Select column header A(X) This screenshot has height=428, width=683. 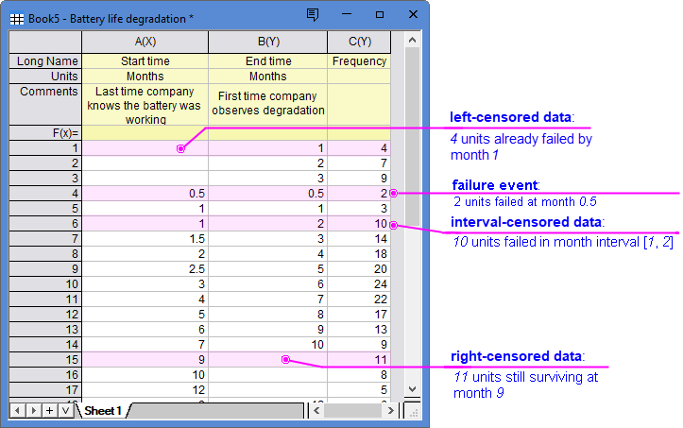[x=145, y=42]
